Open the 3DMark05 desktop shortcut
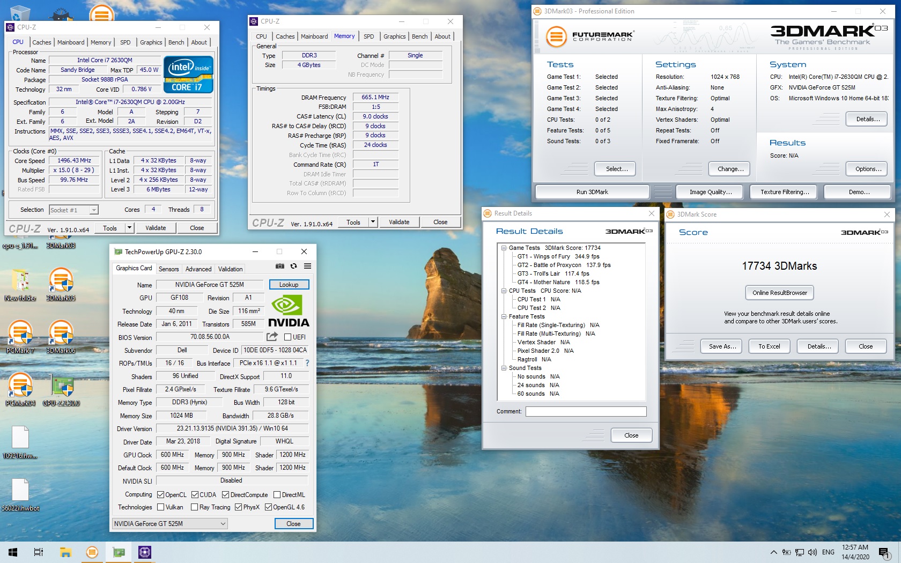901x563 pixels. click(x=61, y=284)
